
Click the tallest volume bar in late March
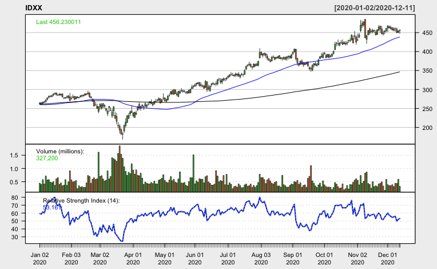[120, 169]
